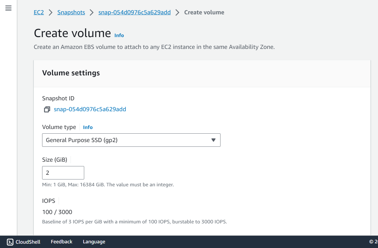
Task: Go to Snapshots breadcrumb link
Action: [x=71, y=12]
